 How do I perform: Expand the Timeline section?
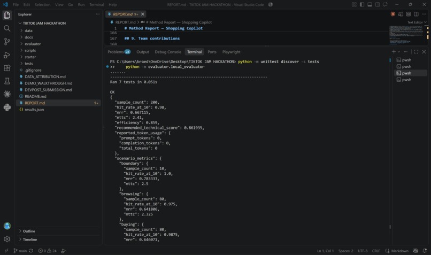(58, 239)
